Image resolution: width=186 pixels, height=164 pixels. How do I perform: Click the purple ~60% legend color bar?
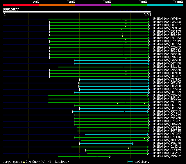[93, 5]
